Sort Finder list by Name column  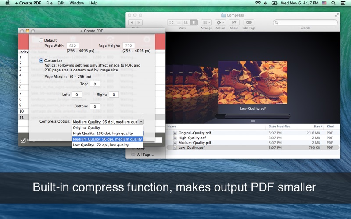pos(215,127)
